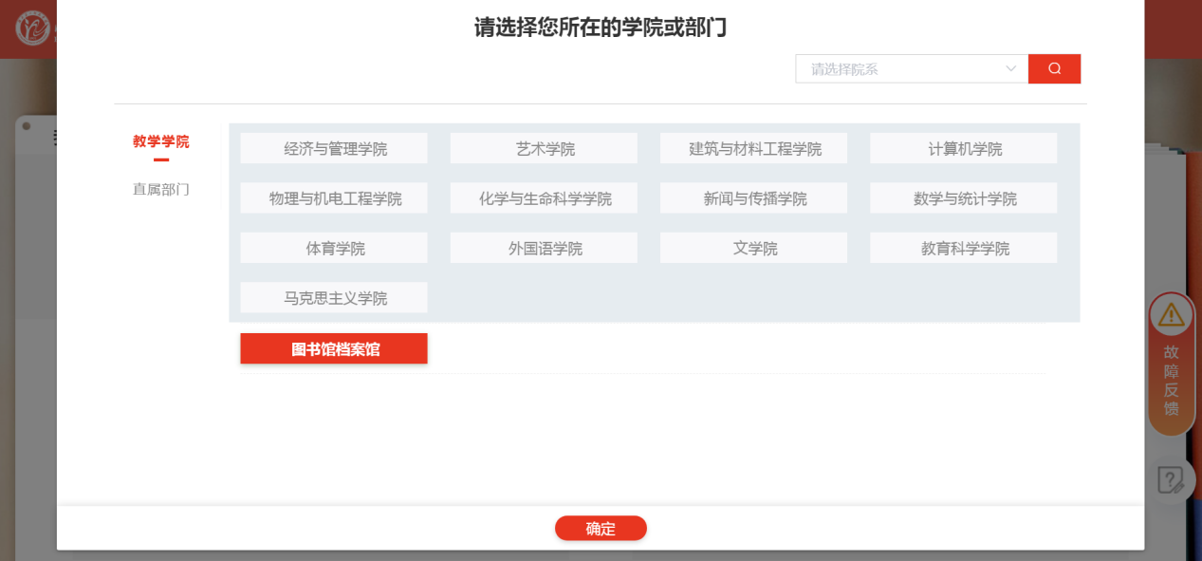Switch to the 直属部门 tab
Screen dimensions: 1202x561
click(161, 189)
